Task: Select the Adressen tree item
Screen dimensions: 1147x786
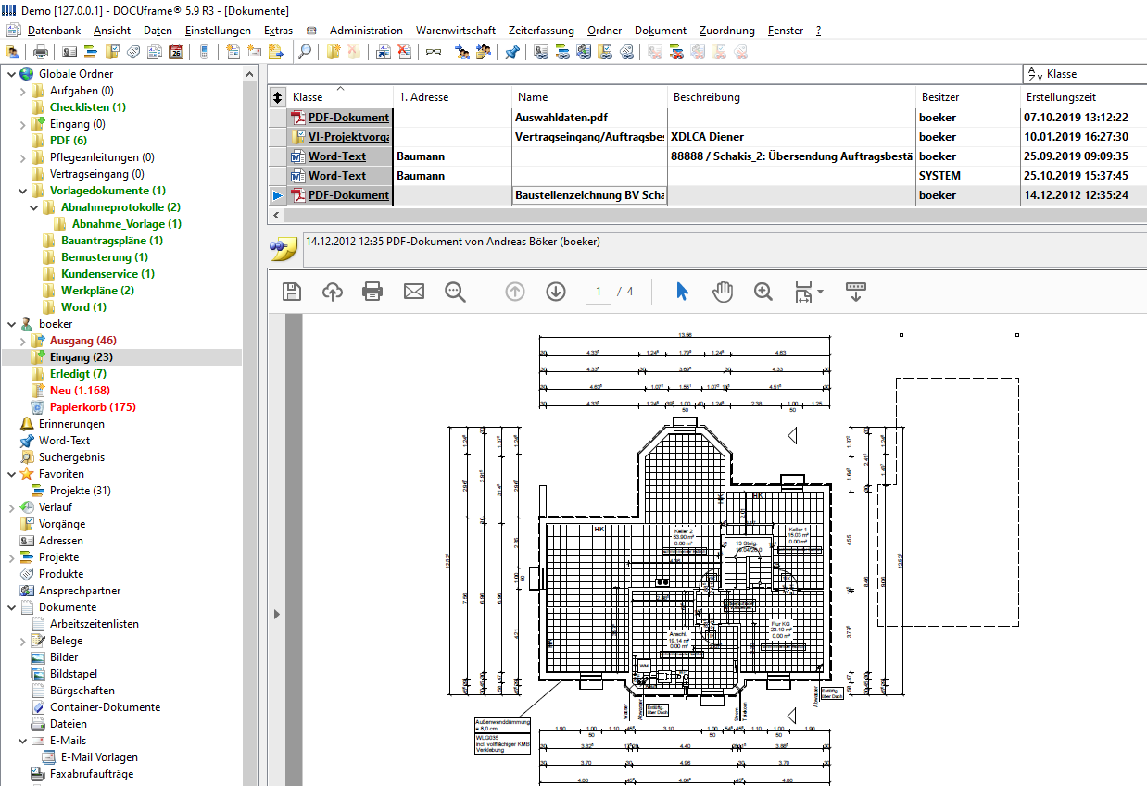Action: tap(61, 541)
